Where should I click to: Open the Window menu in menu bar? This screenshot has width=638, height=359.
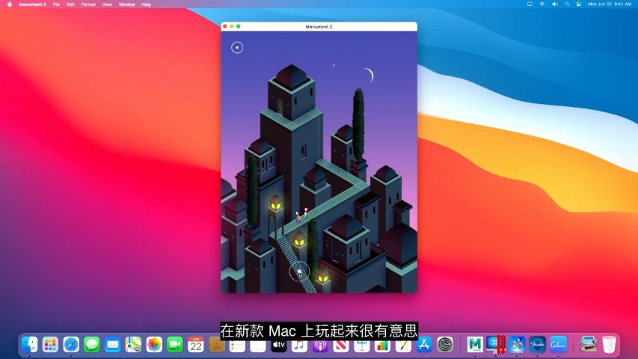[127, 4]
